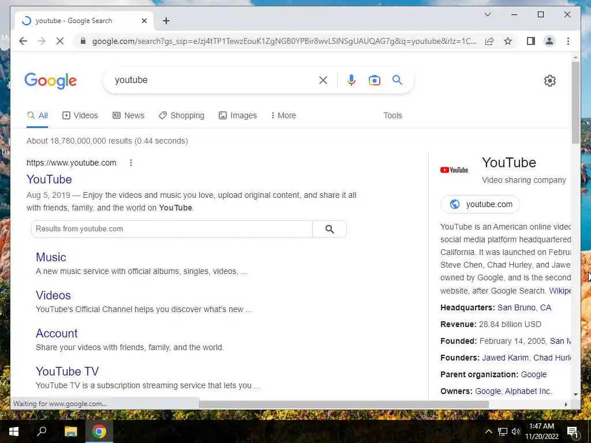Expand the More search options
Screen dimensions: 591x443
click(x=283, y=115)
